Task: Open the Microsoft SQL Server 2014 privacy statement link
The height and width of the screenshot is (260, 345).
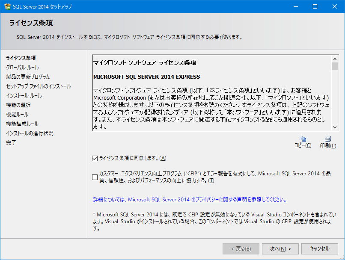Action: click(190, 200)
